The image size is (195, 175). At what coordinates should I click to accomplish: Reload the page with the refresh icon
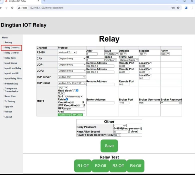click(x=12, y=8)
